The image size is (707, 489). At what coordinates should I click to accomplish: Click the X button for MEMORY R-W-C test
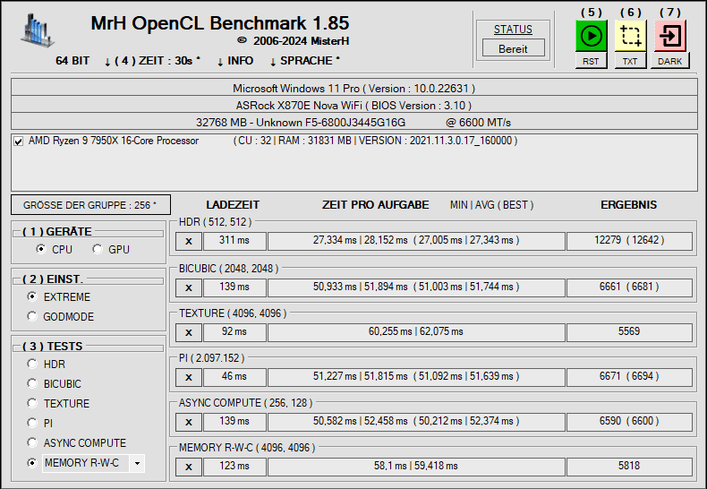click(x=189, y=467)
